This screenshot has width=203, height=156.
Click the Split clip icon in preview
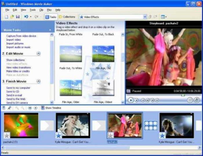(190, 100)
